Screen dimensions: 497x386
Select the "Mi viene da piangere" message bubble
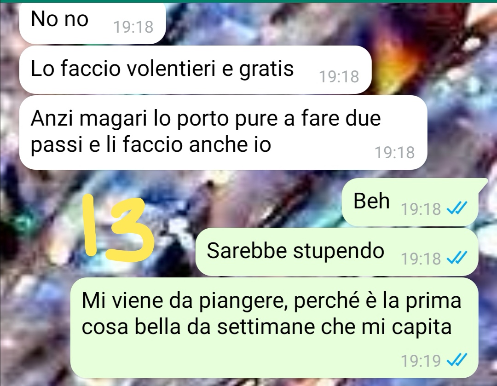274,328
